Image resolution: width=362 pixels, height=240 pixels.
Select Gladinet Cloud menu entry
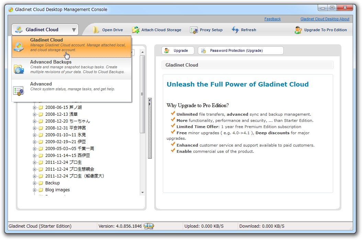coord(71,47)
